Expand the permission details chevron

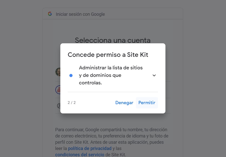(154, 75)
